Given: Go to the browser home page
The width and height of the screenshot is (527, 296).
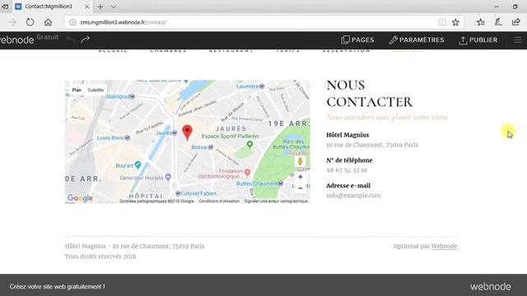Looking at the screenshot, I should tap(48, 22).
